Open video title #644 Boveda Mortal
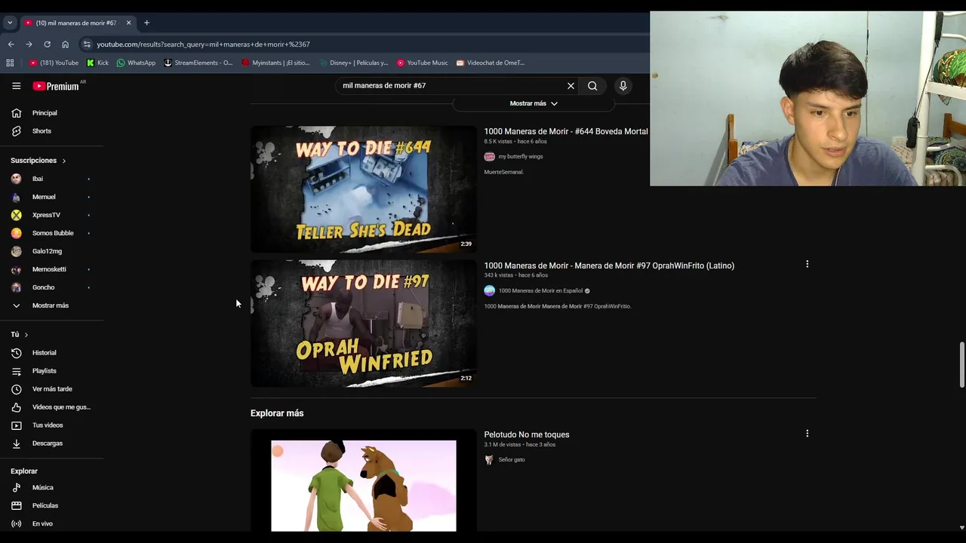 point(566,131)
